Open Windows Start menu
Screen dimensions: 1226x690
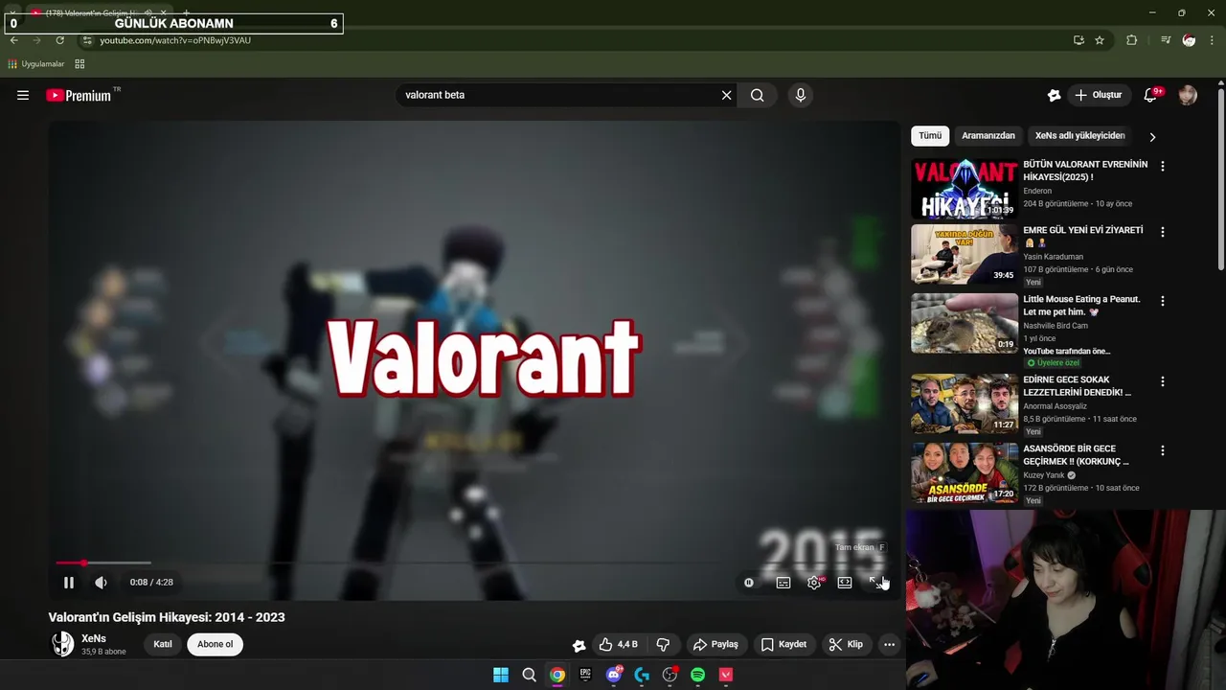tap(501, 675)
